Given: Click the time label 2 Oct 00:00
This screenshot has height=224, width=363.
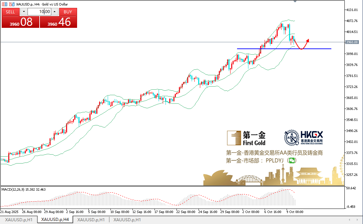Looking at the screenshot, I should point(251,212).
